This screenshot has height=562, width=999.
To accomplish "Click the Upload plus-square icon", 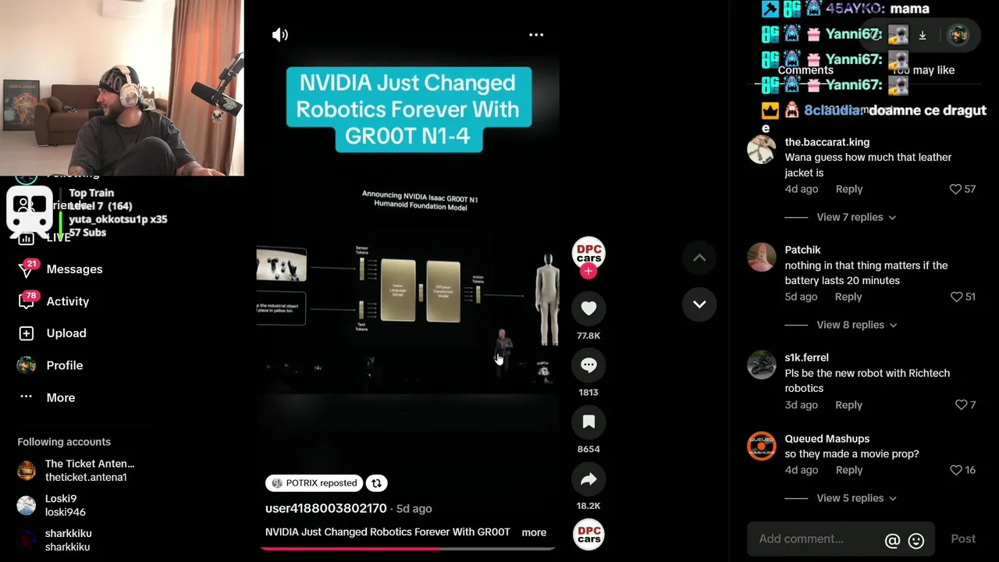I will coord(27,333).
